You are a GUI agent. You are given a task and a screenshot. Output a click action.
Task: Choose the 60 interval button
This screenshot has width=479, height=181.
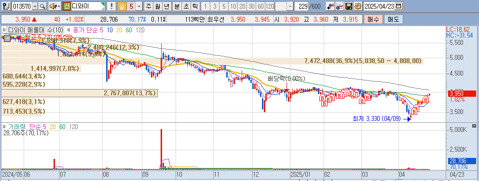(x=260, y=6)
